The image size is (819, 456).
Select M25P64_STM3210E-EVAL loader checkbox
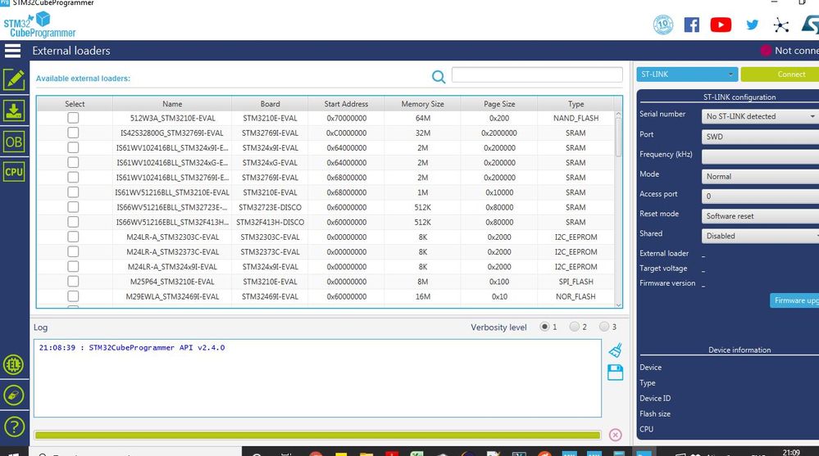click(x=73, y=282)
